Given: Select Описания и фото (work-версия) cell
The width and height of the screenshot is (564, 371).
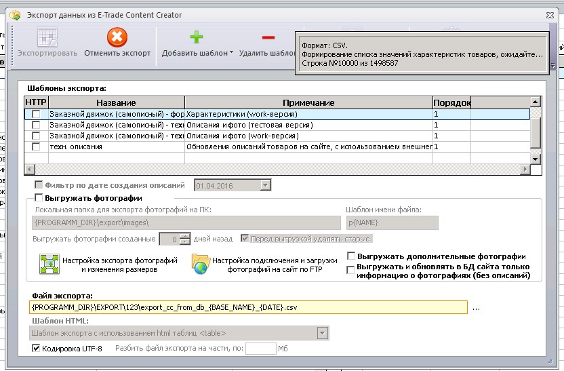Looking at the screenshot, I should coord(308,136).
